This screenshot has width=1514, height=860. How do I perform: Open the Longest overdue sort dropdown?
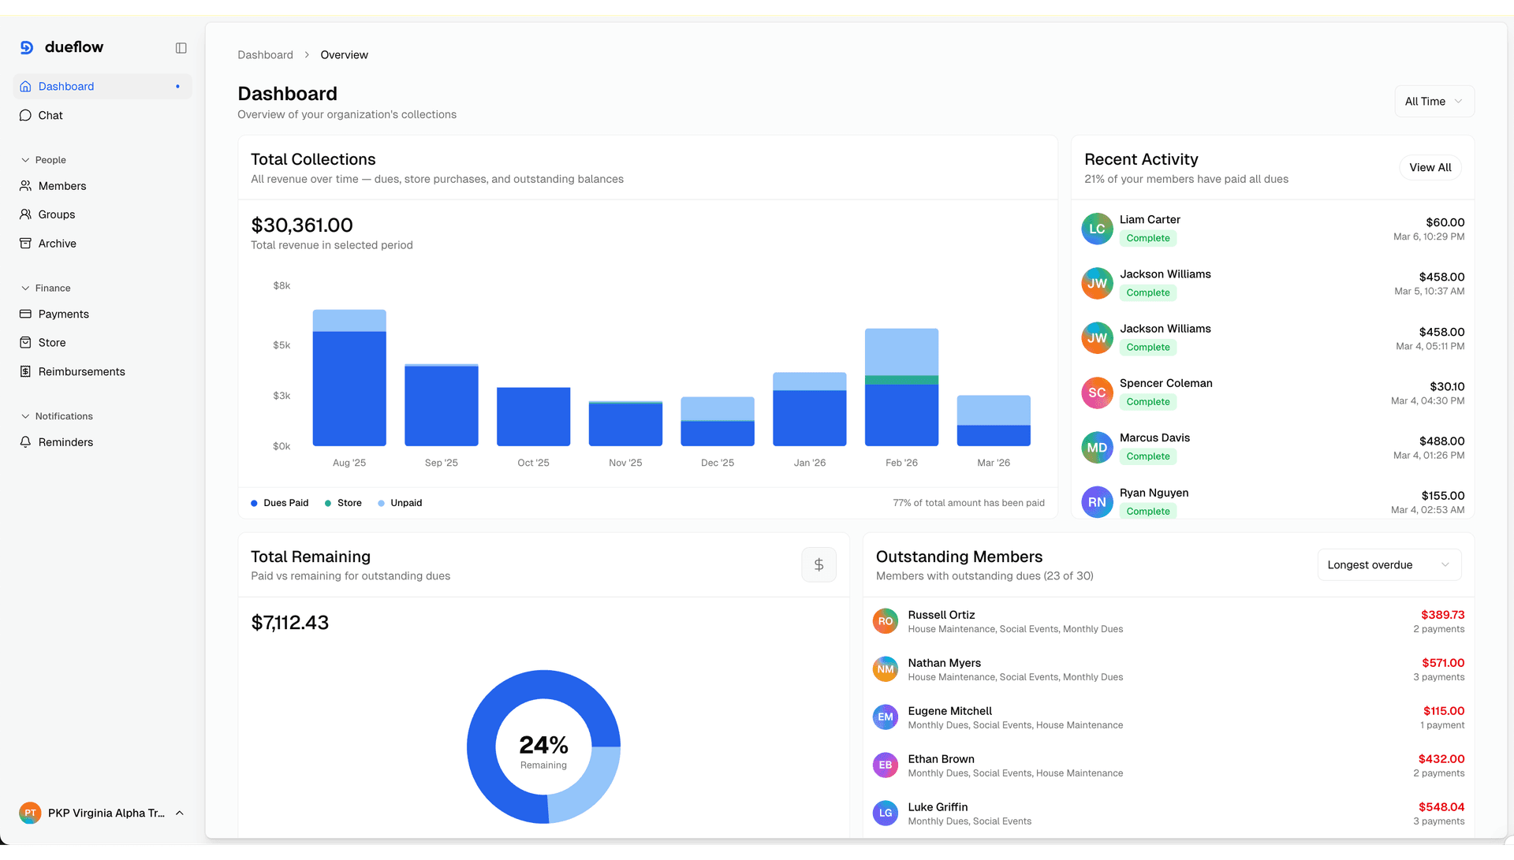coord(1389,564)
